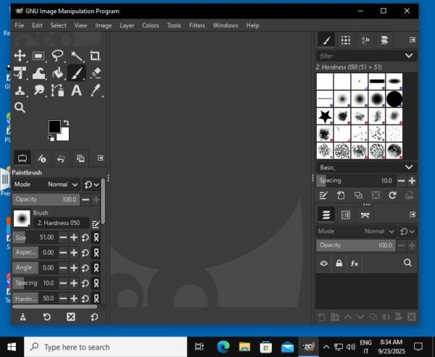The image size is (435, 357).
Task: Select the Warp Transform tool
Action: click(38, 73)
